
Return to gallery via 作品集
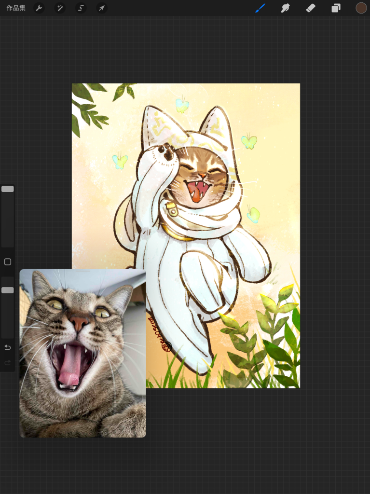16,8
